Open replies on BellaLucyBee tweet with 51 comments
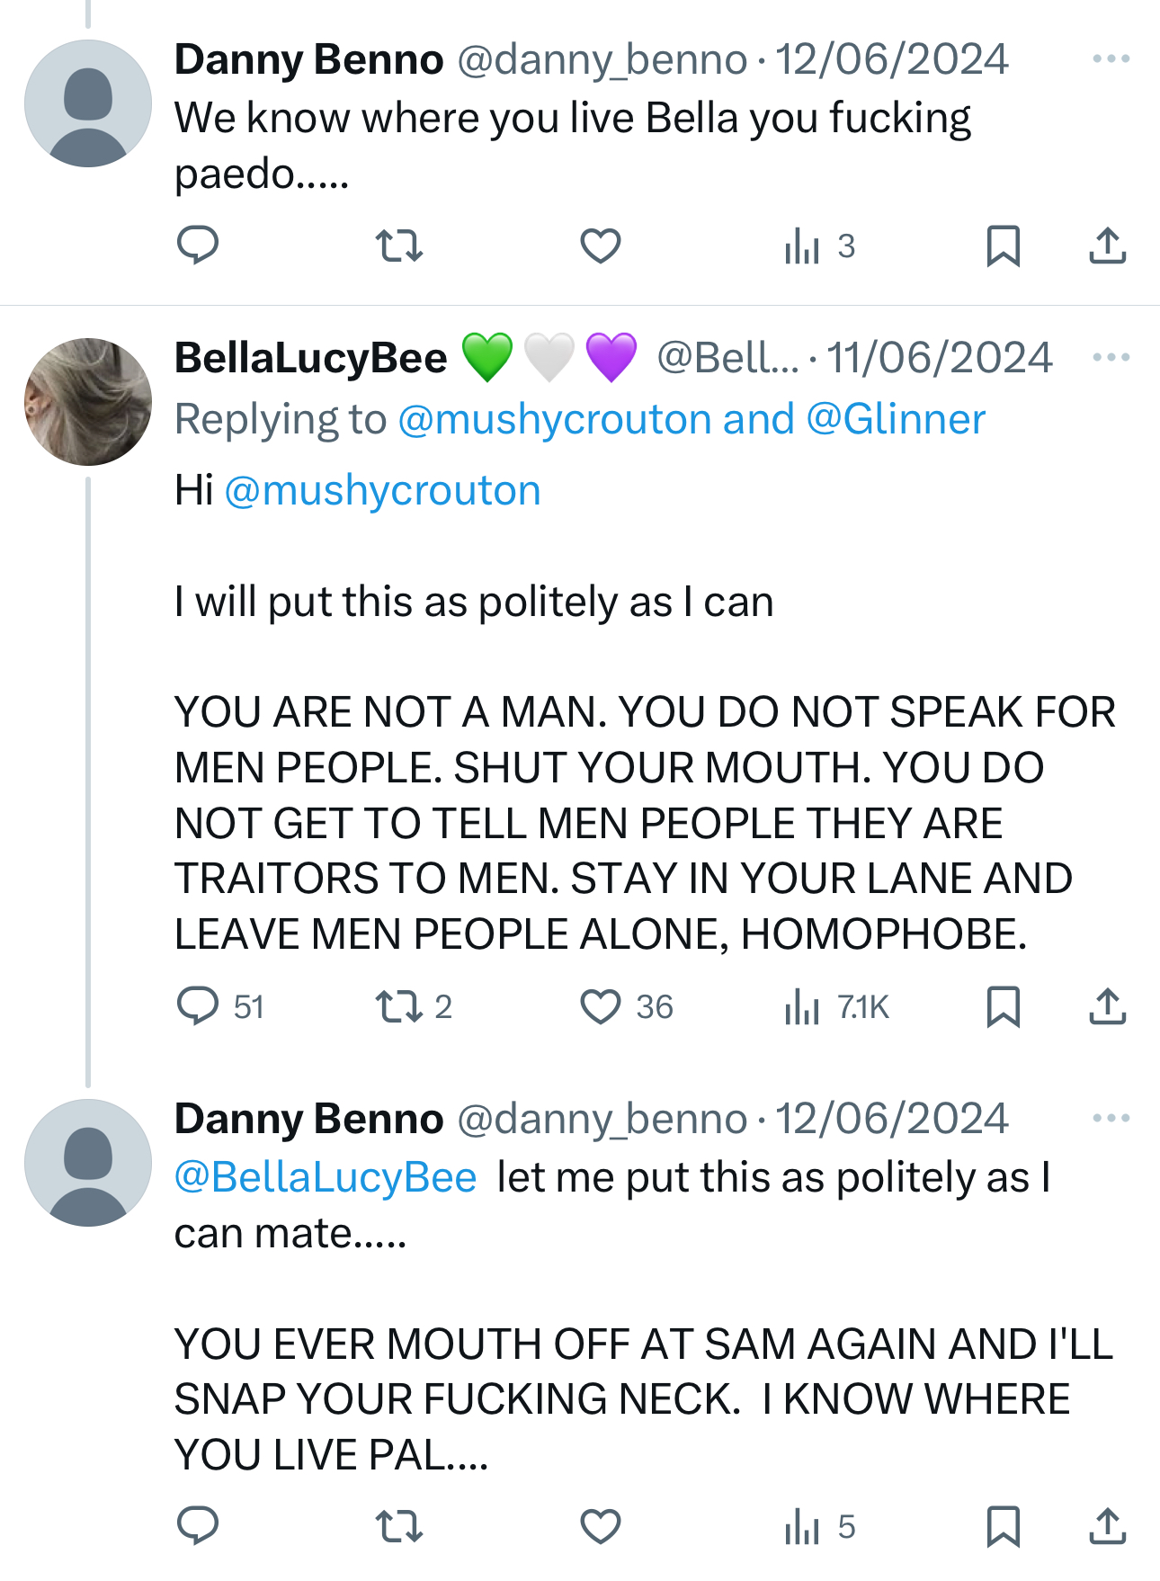1160x1581 pixels. 200,1006
